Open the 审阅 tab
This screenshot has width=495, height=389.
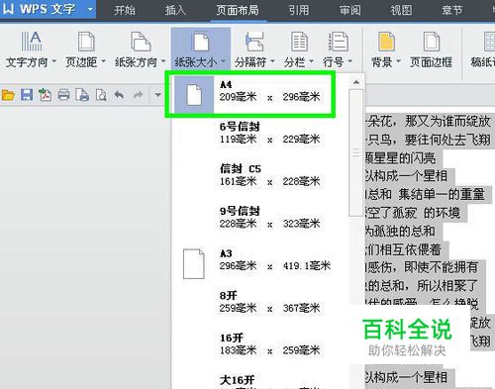click(x=349, y=10)
